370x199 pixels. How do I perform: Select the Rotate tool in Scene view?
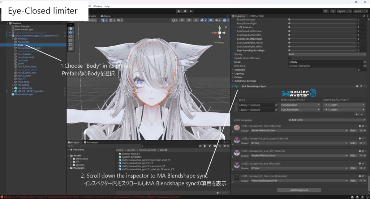coord(71,37)
